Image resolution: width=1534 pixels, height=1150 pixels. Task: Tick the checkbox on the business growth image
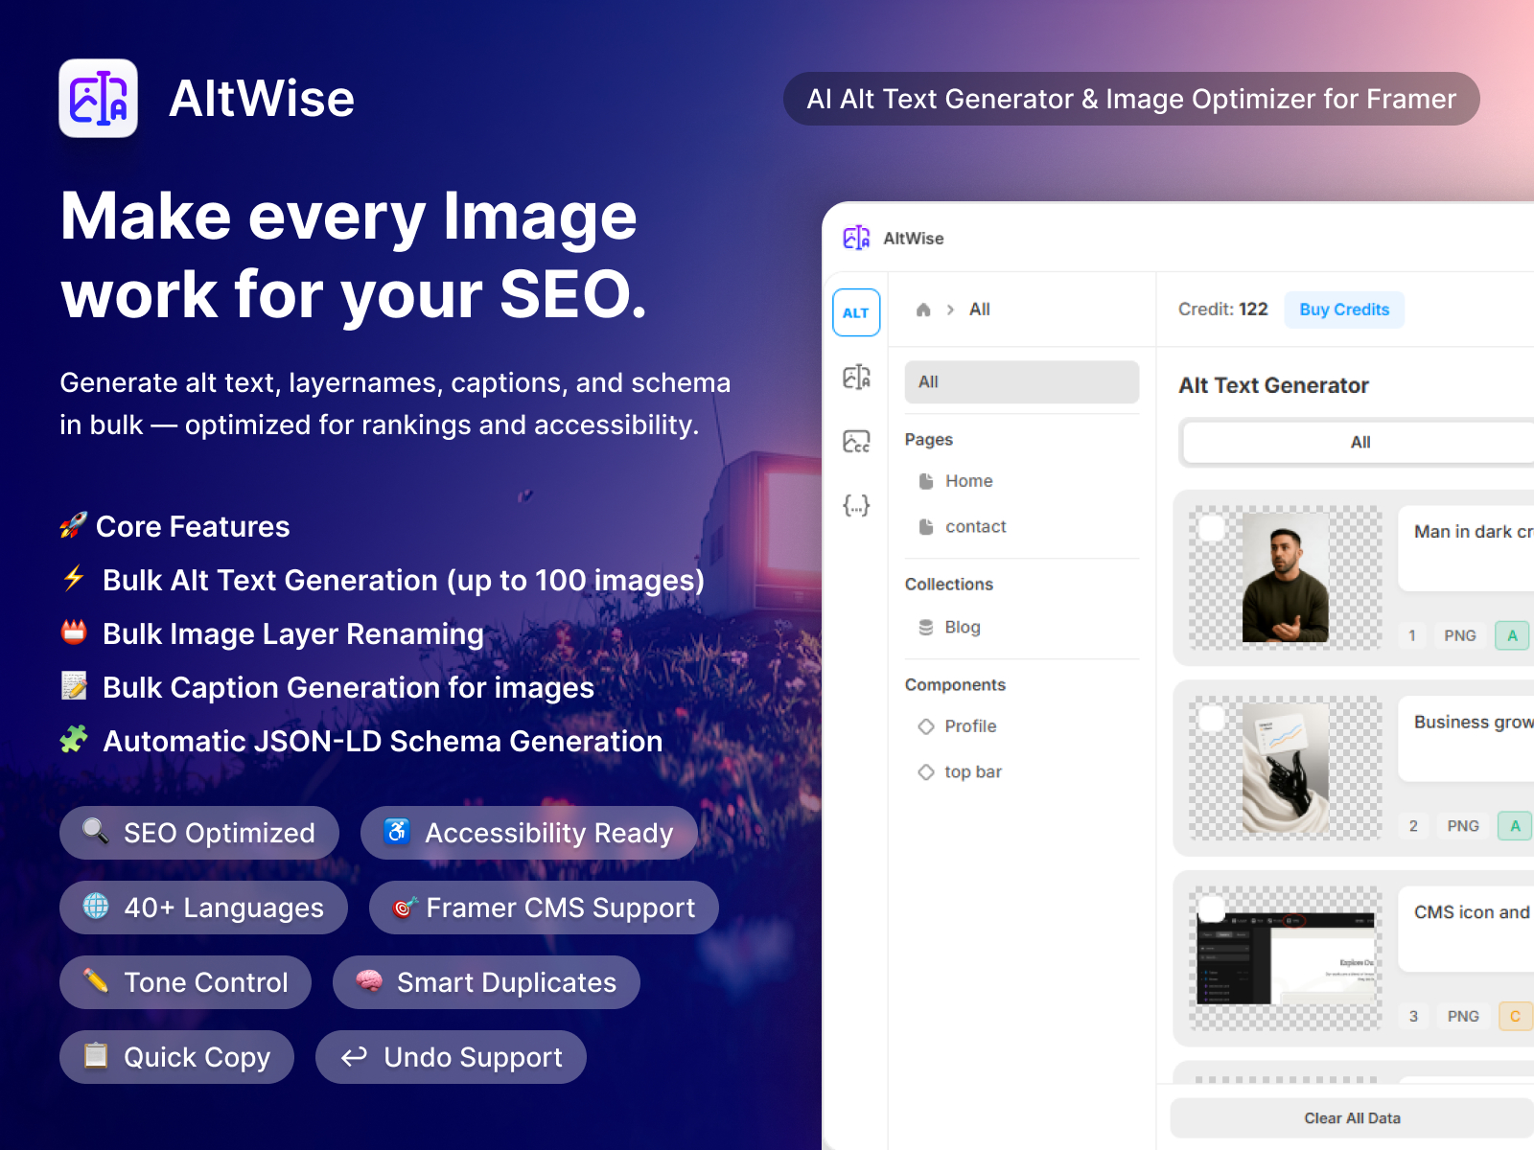1212,719
